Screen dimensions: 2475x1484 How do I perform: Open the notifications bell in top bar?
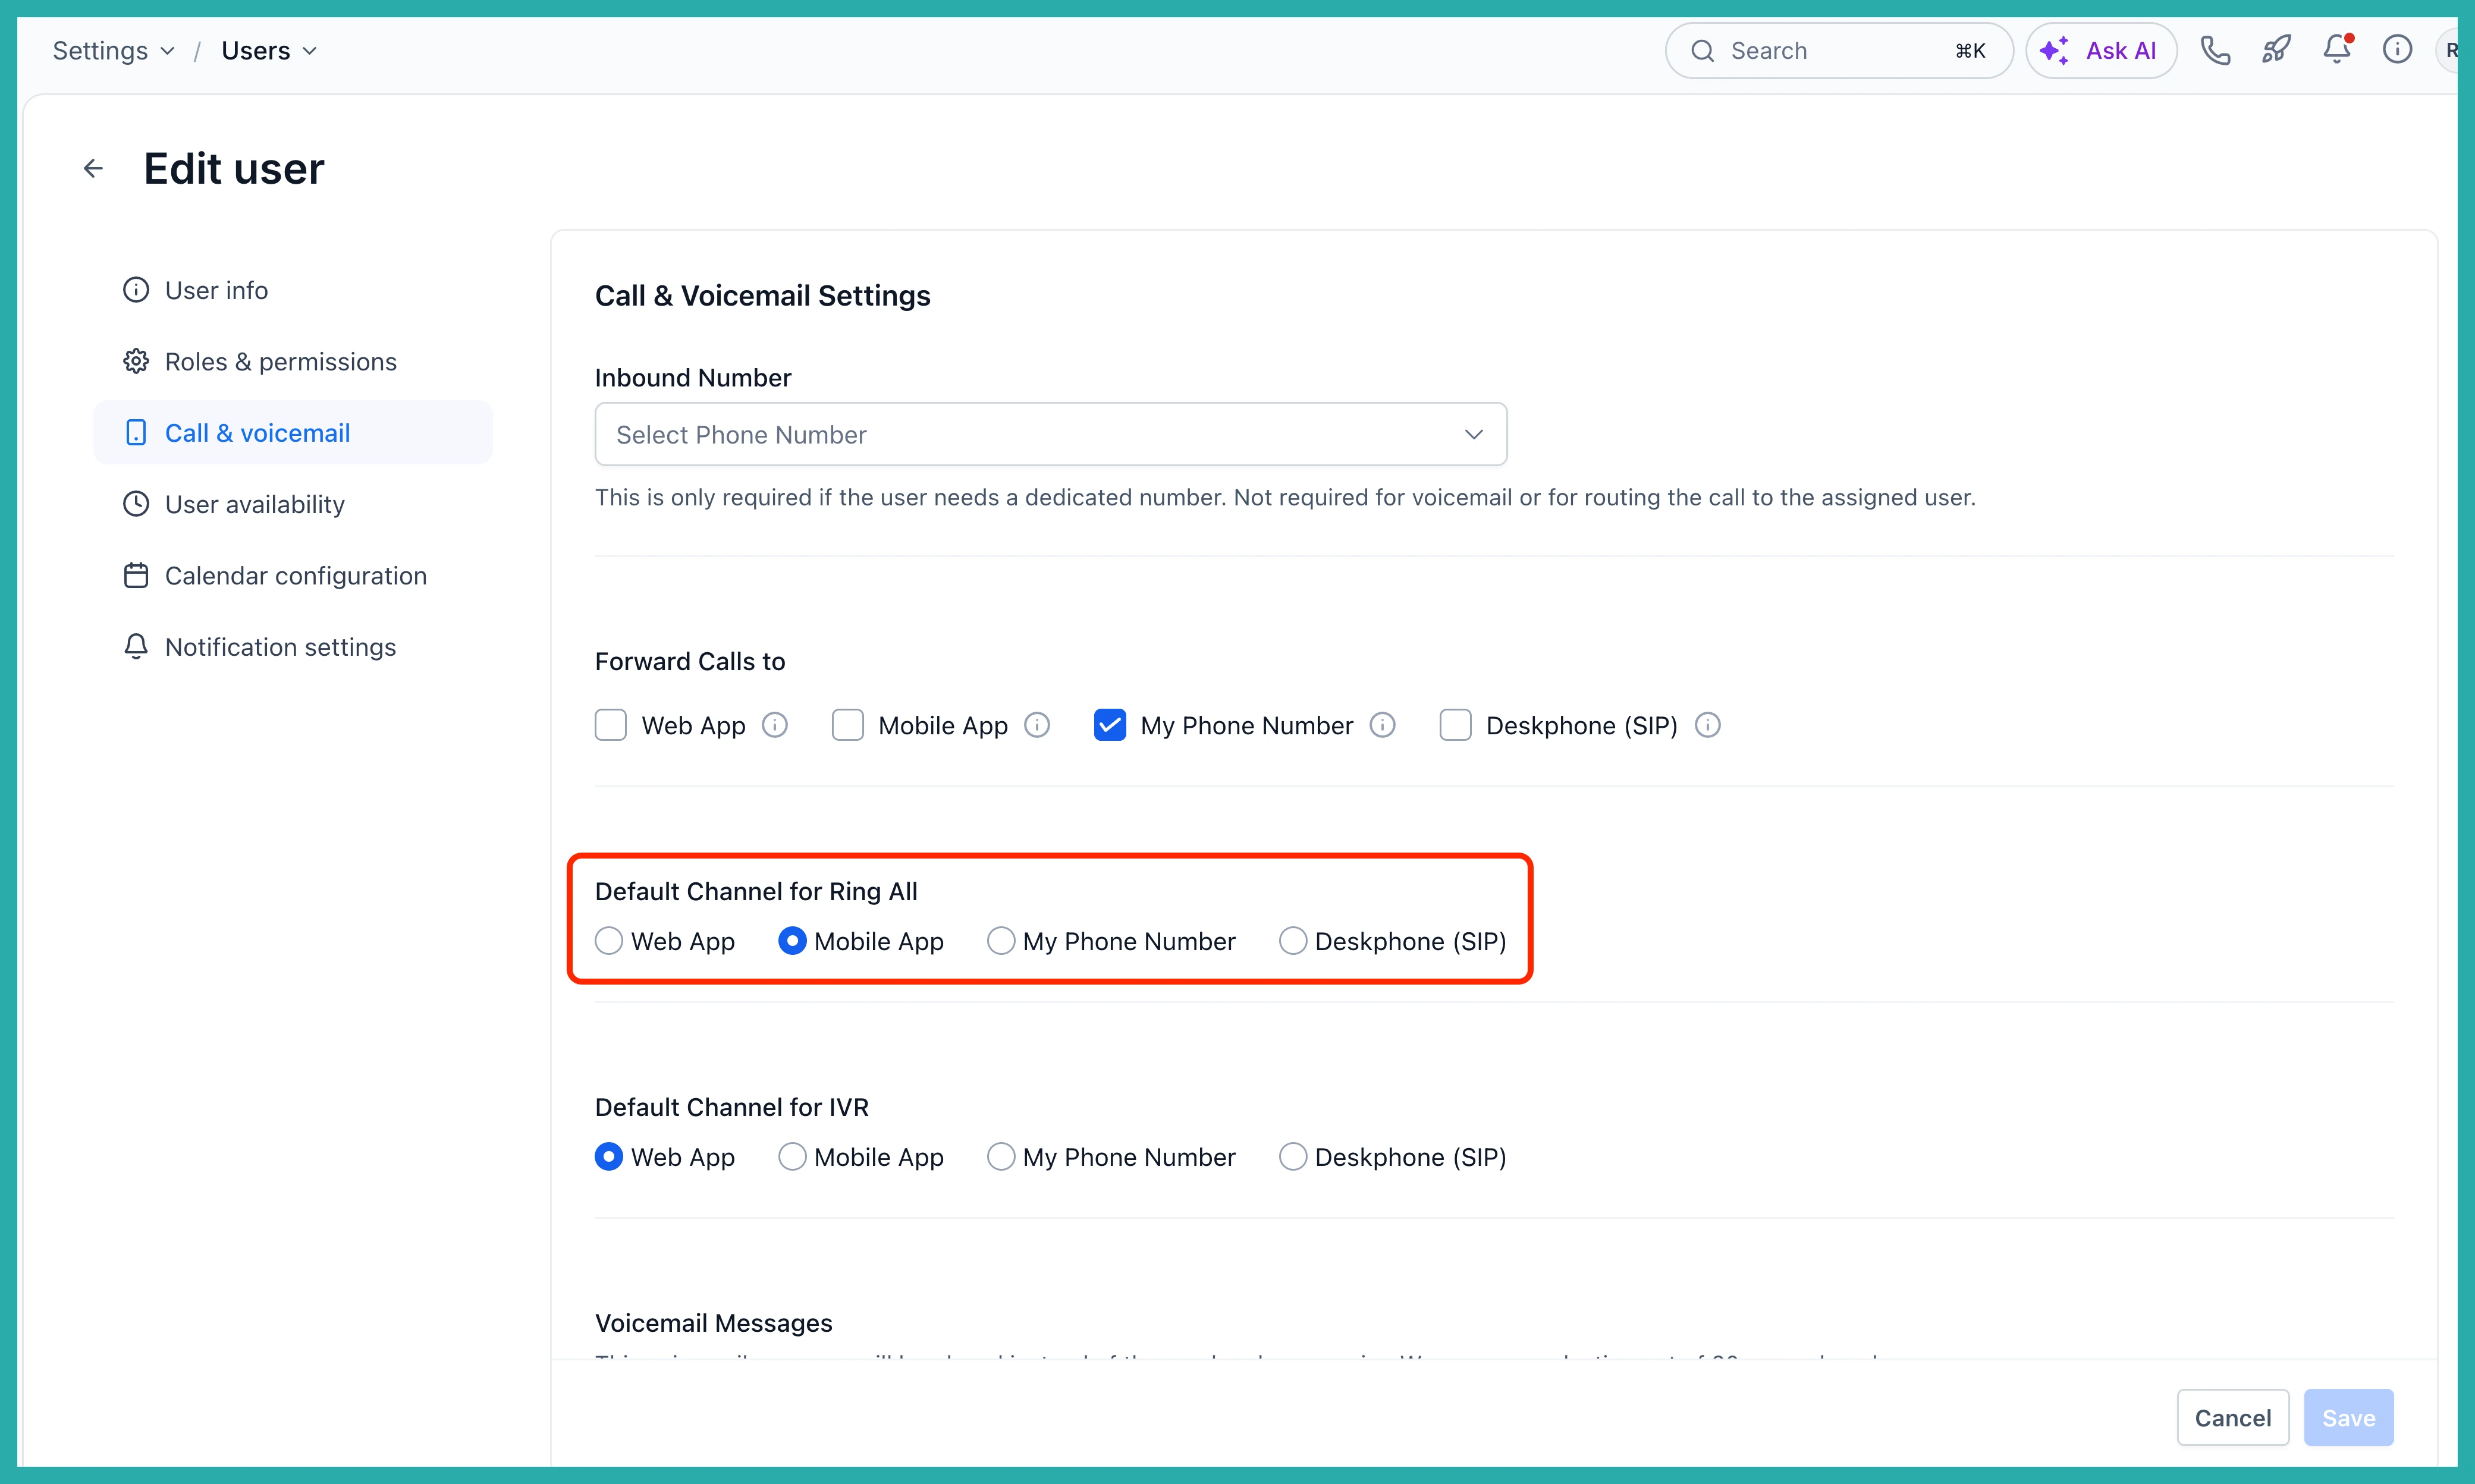coord(2337,49)
